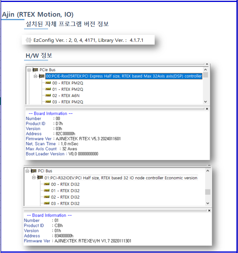238x253 pixels.
Task: Select 03 - RTEX PM2Q axis node
Action: 65,102
